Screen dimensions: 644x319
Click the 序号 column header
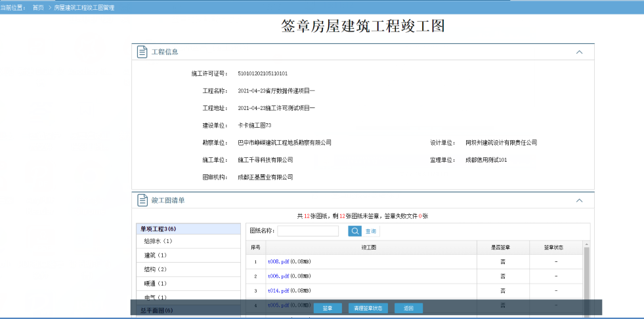click(256, 248)
